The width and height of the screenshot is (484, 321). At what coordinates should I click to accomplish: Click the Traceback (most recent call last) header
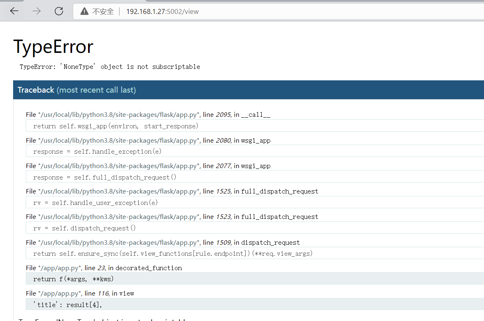coord(249,90)
